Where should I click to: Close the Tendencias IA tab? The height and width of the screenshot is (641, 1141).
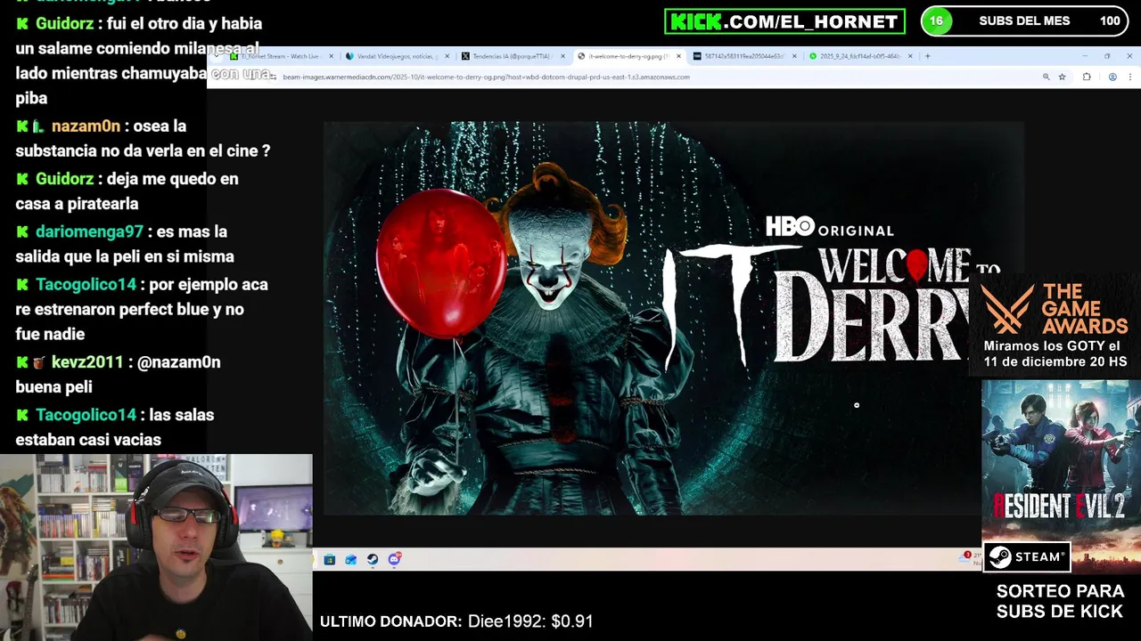[x=562, y=56]
